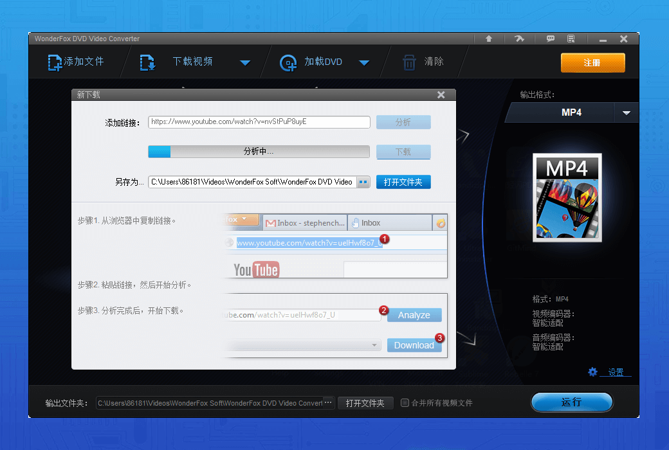Click the upgrade arrow icon in titlebar
This screenshot has width=669, height=450.
click(489, 39)
